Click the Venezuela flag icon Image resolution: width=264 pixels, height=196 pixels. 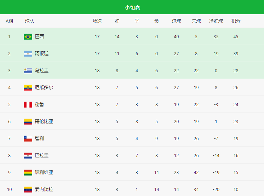[28, 190]
